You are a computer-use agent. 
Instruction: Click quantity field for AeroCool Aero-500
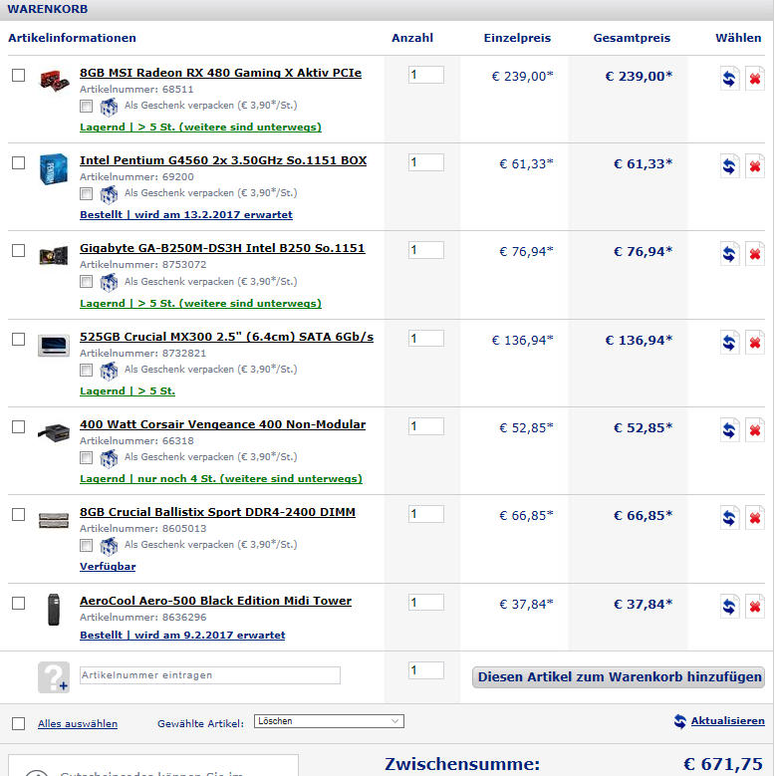point(425,603)
